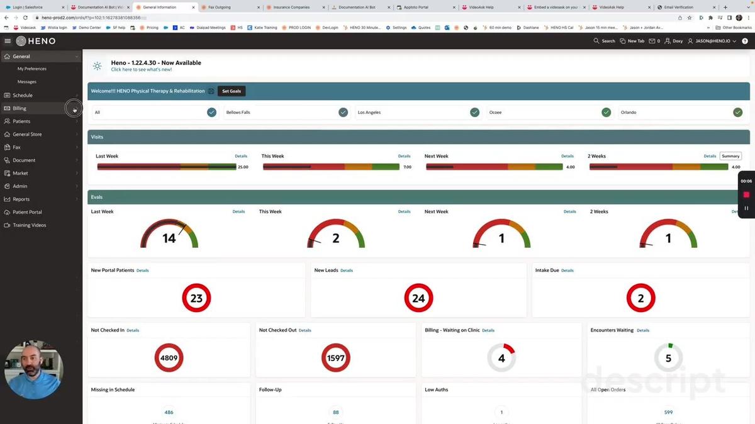This screenshot has width=755, height=424.
Task: Click the Search magnifier icon in header
Action: pyautogui.click(x=596, y=41)
